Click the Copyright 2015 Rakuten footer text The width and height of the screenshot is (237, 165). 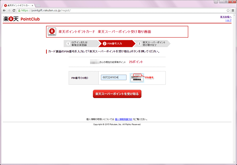click(117, 124)
